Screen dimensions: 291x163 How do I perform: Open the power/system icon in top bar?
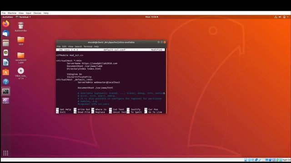pos(284,17)
